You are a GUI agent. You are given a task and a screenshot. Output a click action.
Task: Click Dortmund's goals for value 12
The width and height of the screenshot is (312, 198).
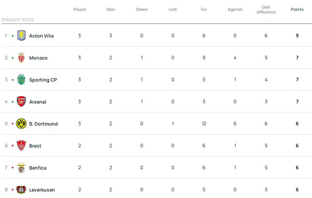[x=204, y=123]
